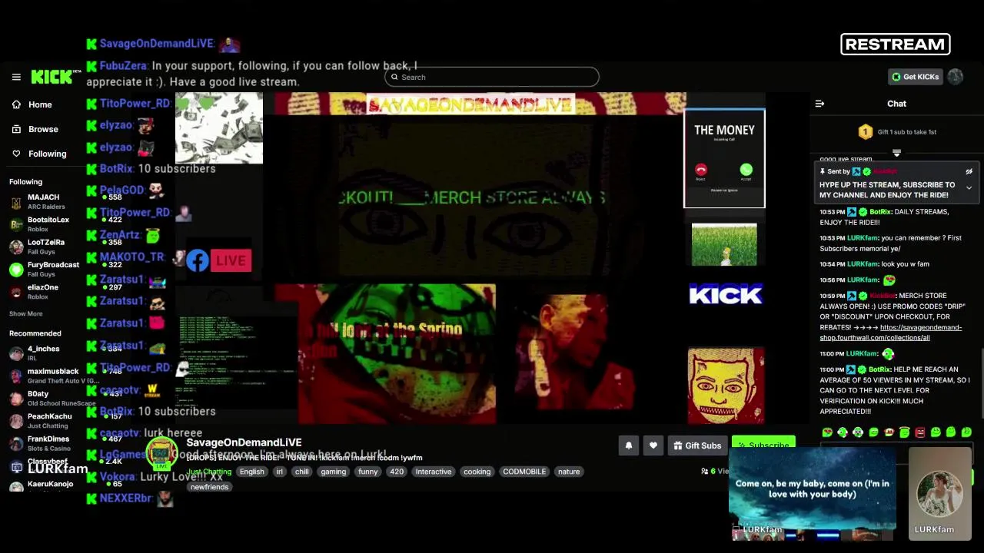Click FuryBroadcast's green avatar icon
984x553 pixels.
[x=16, y=270]
